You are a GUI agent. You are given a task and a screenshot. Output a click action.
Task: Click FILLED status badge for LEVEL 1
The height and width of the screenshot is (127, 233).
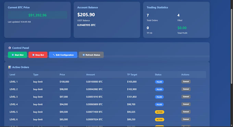click(x=159, y=82)
